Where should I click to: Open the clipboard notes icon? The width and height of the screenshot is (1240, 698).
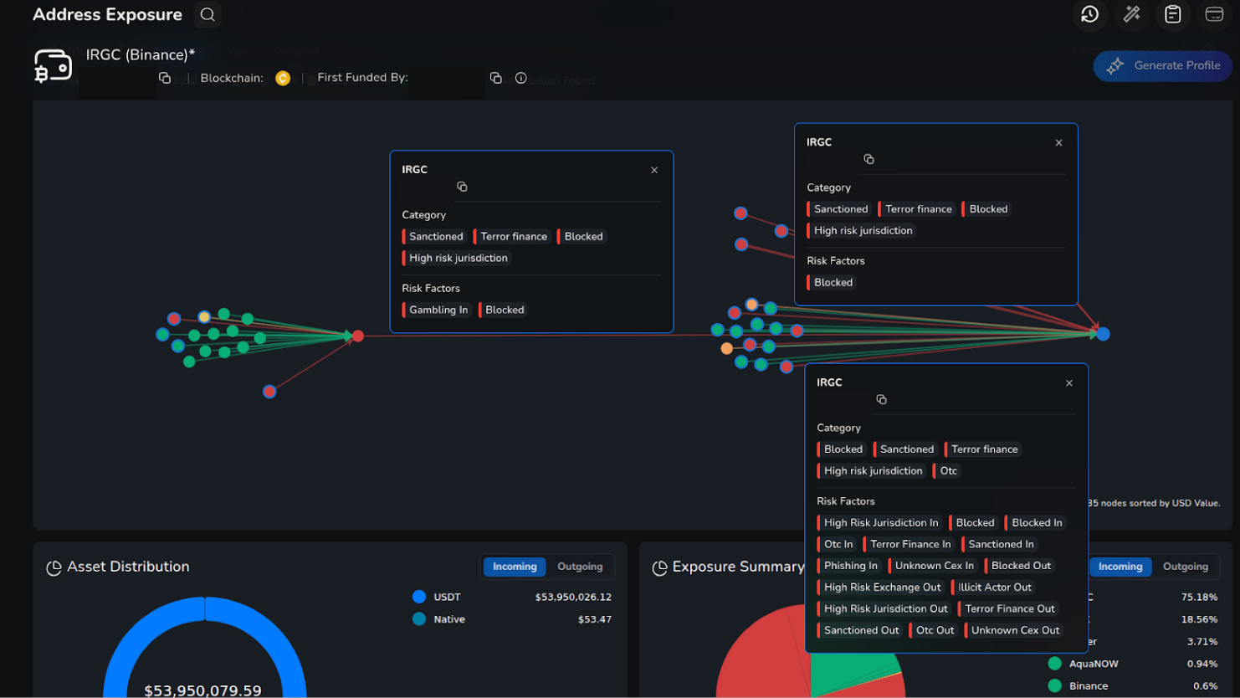click(1173, 14)
